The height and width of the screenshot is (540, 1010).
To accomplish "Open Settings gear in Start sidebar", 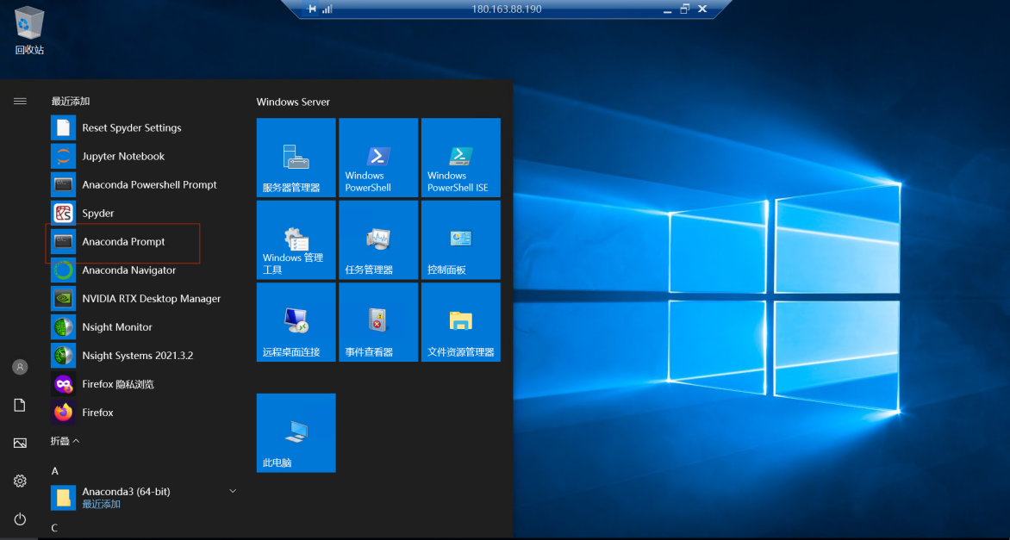I will pyautogui.click(x=20, y=481).
